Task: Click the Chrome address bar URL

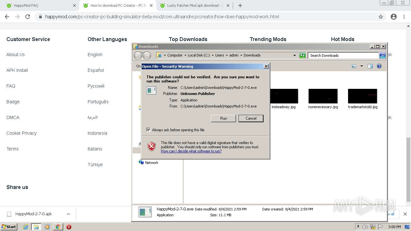Action: (162, 17)
